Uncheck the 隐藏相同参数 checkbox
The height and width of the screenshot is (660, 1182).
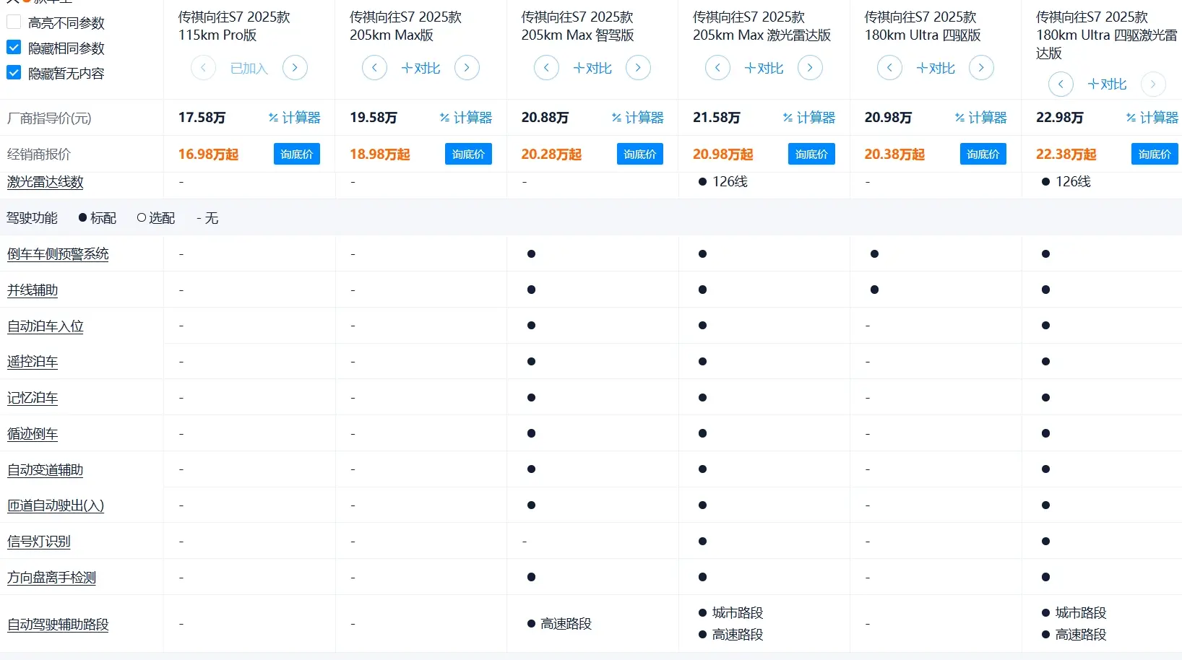coord(14,48)
